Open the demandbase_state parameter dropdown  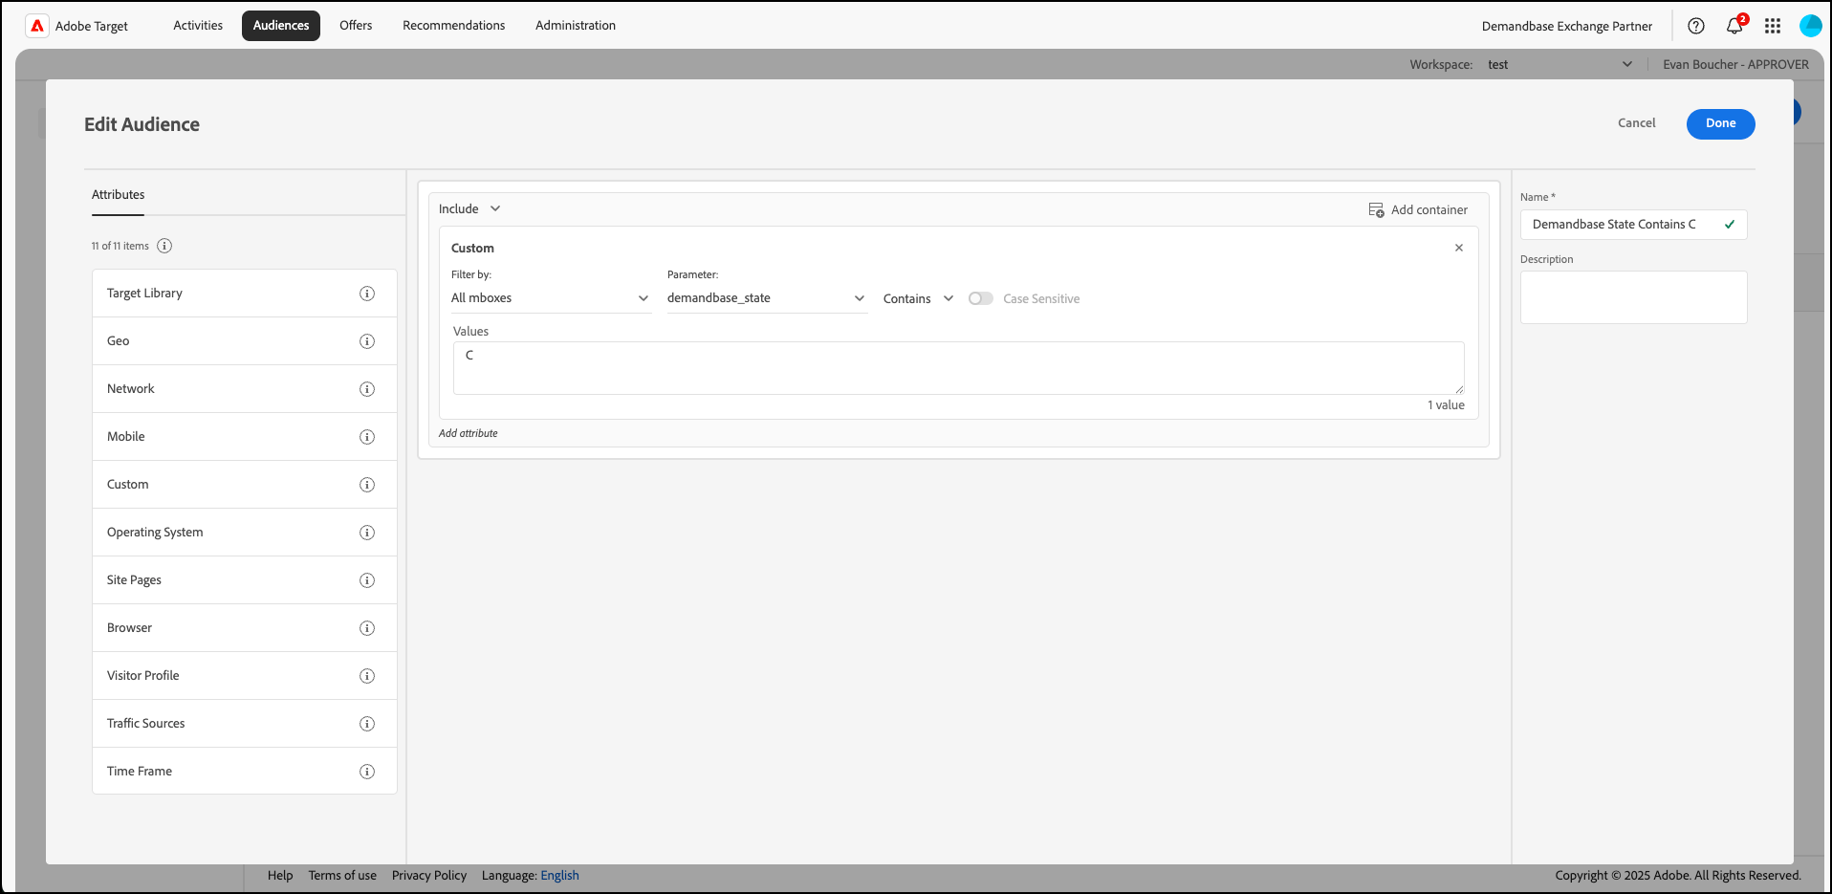tap(766, 298)
